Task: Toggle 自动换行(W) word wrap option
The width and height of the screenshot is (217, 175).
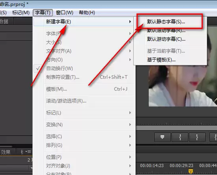Action: tap(84, 68)
